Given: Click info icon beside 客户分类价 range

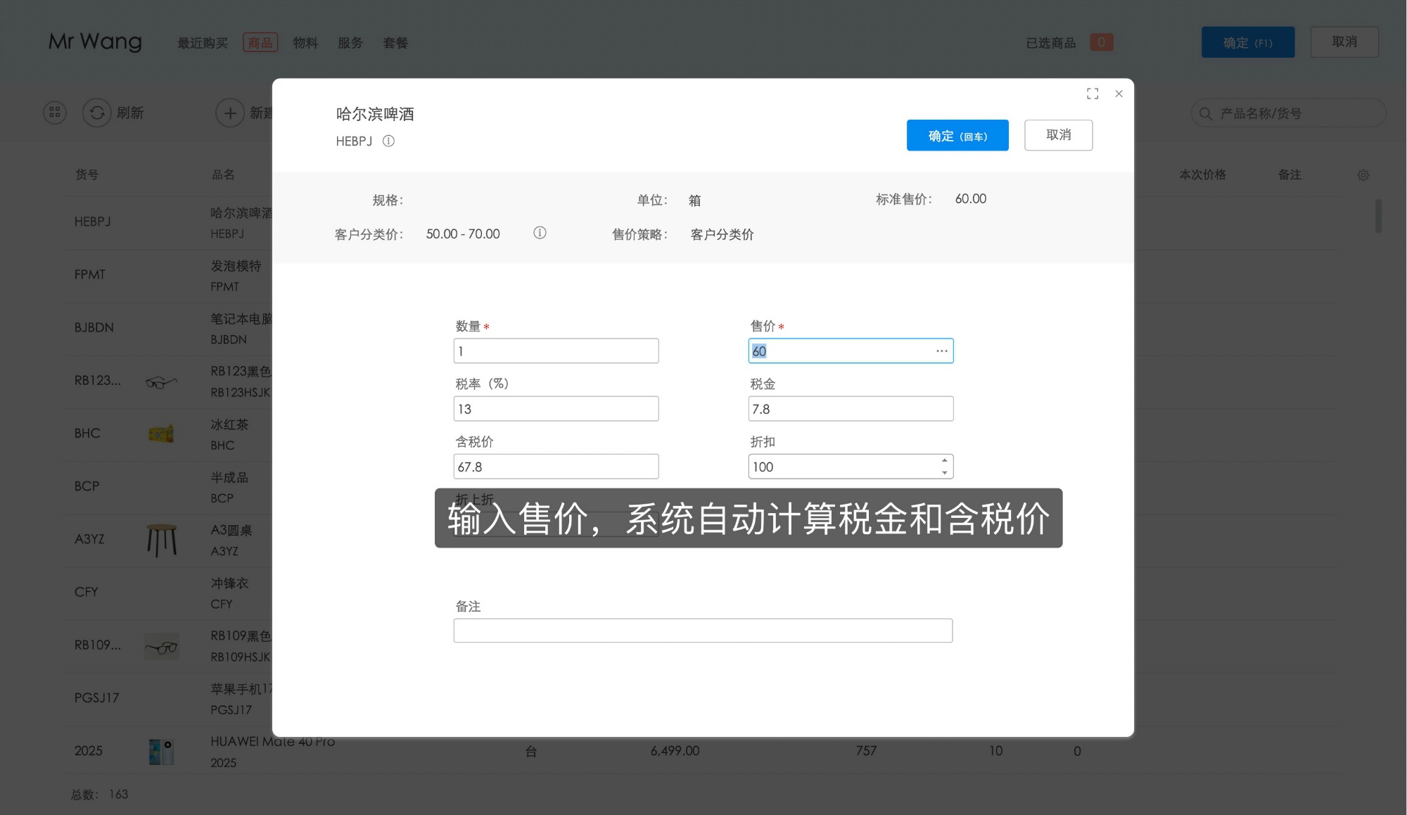Looking at the screenshot, I should (540, 233).
